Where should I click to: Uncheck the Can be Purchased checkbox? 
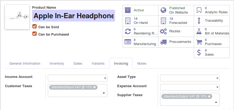pos(35,34)
